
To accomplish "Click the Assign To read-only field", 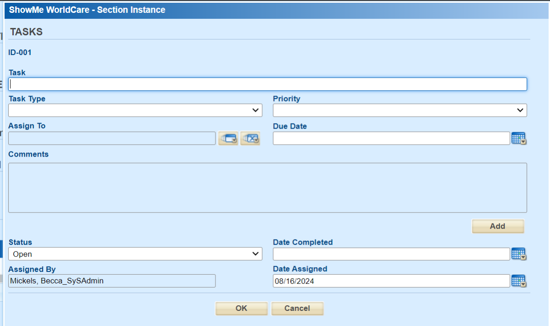I will pyautogui.click(x=112, y=138).
